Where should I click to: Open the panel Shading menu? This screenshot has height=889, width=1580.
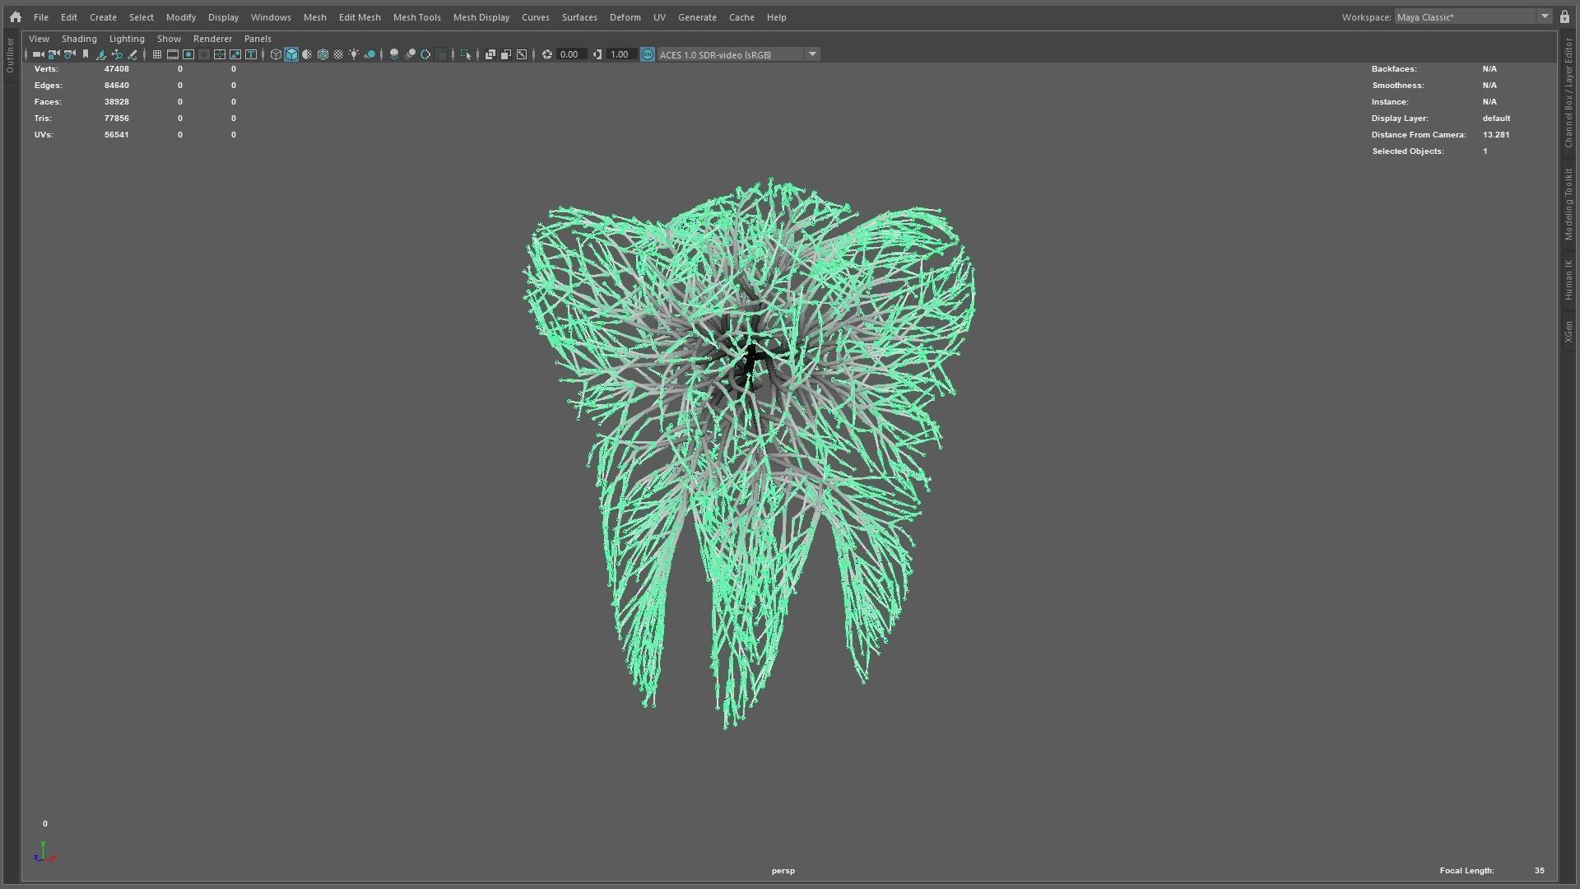(79, 39)
